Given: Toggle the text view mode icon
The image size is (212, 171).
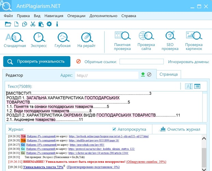Looking at the screenshot, I should pos(189,87).
